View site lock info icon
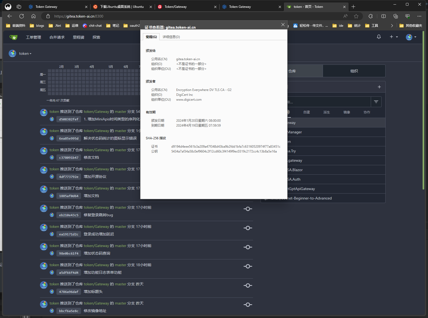 (x=48, y=16)
